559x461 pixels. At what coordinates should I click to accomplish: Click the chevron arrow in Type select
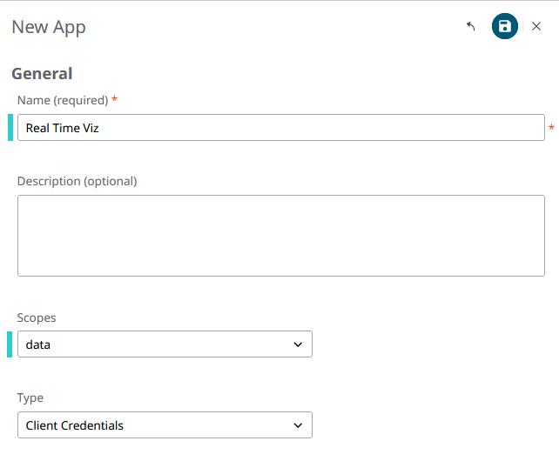298,425
